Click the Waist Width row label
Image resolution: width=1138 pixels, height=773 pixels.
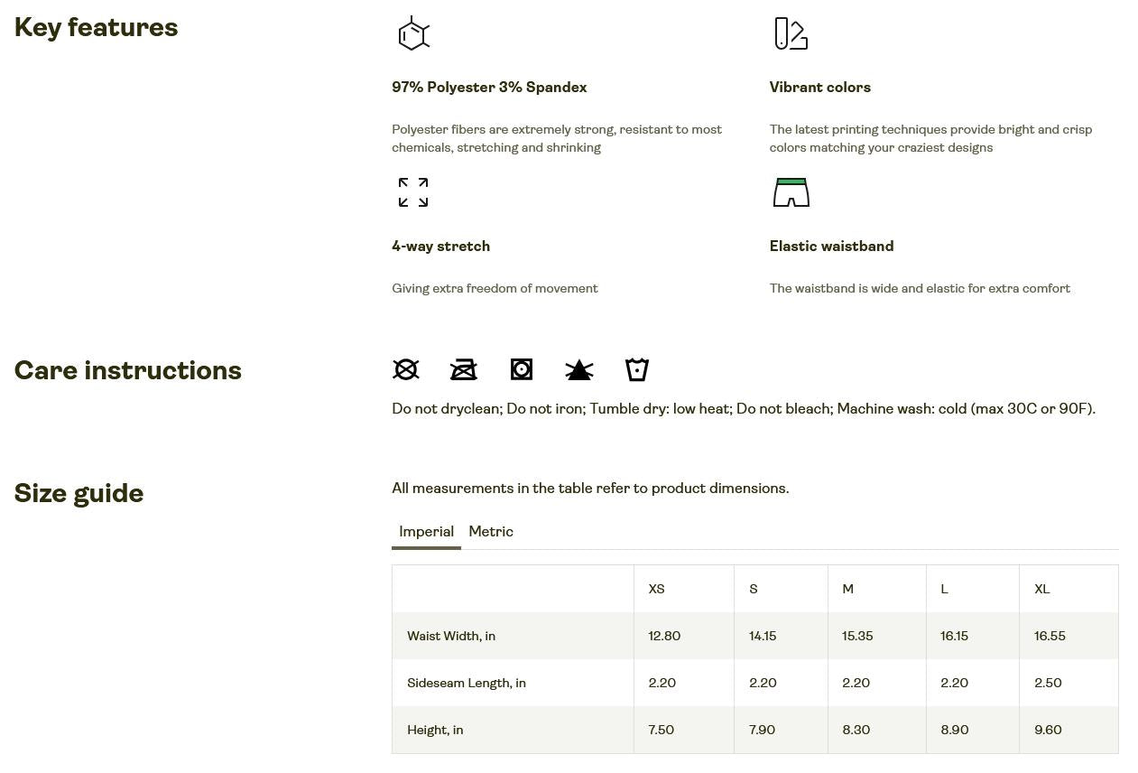point(451,636)
